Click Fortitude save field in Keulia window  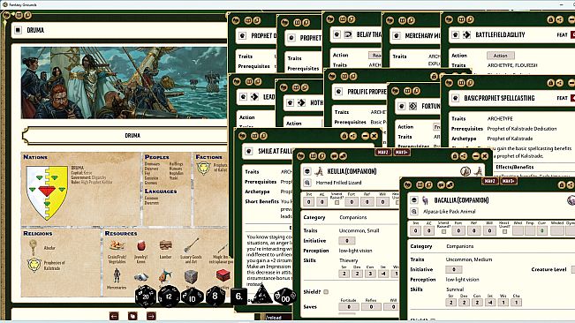[349, 307]
